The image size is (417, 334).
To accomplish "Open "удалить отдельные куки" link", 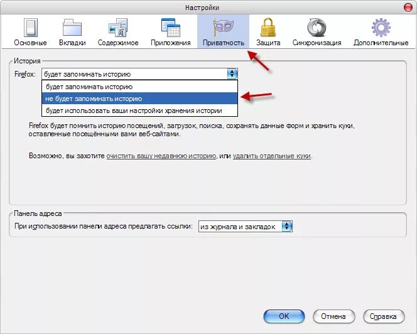I will tap(272, 156).
